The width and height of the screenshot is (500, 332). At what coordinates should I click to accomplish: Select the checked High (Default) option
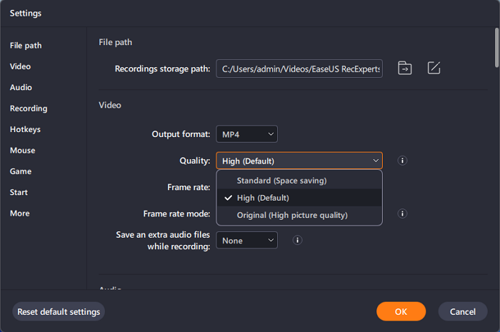point(263,198)
